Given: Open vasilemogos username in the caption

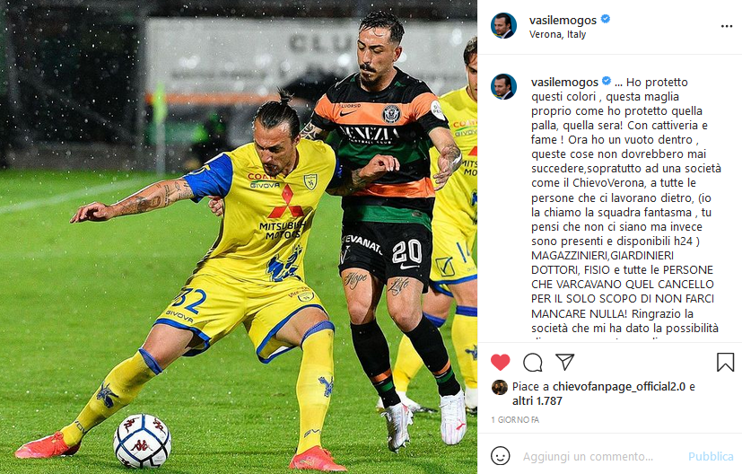Looking at the screenshot, I should (x=564, y=82).
